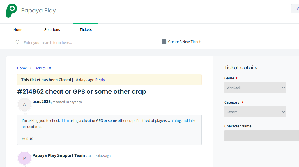
Task: Open the Game dropdown showing War Rock
Action: tap(255, 88)
